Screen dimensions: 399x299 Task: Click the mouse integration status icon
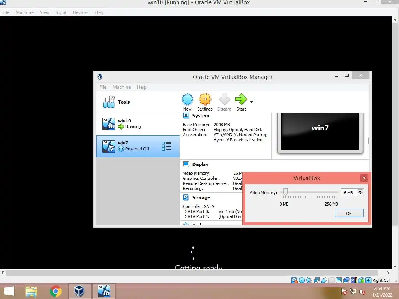pos(361,280)
